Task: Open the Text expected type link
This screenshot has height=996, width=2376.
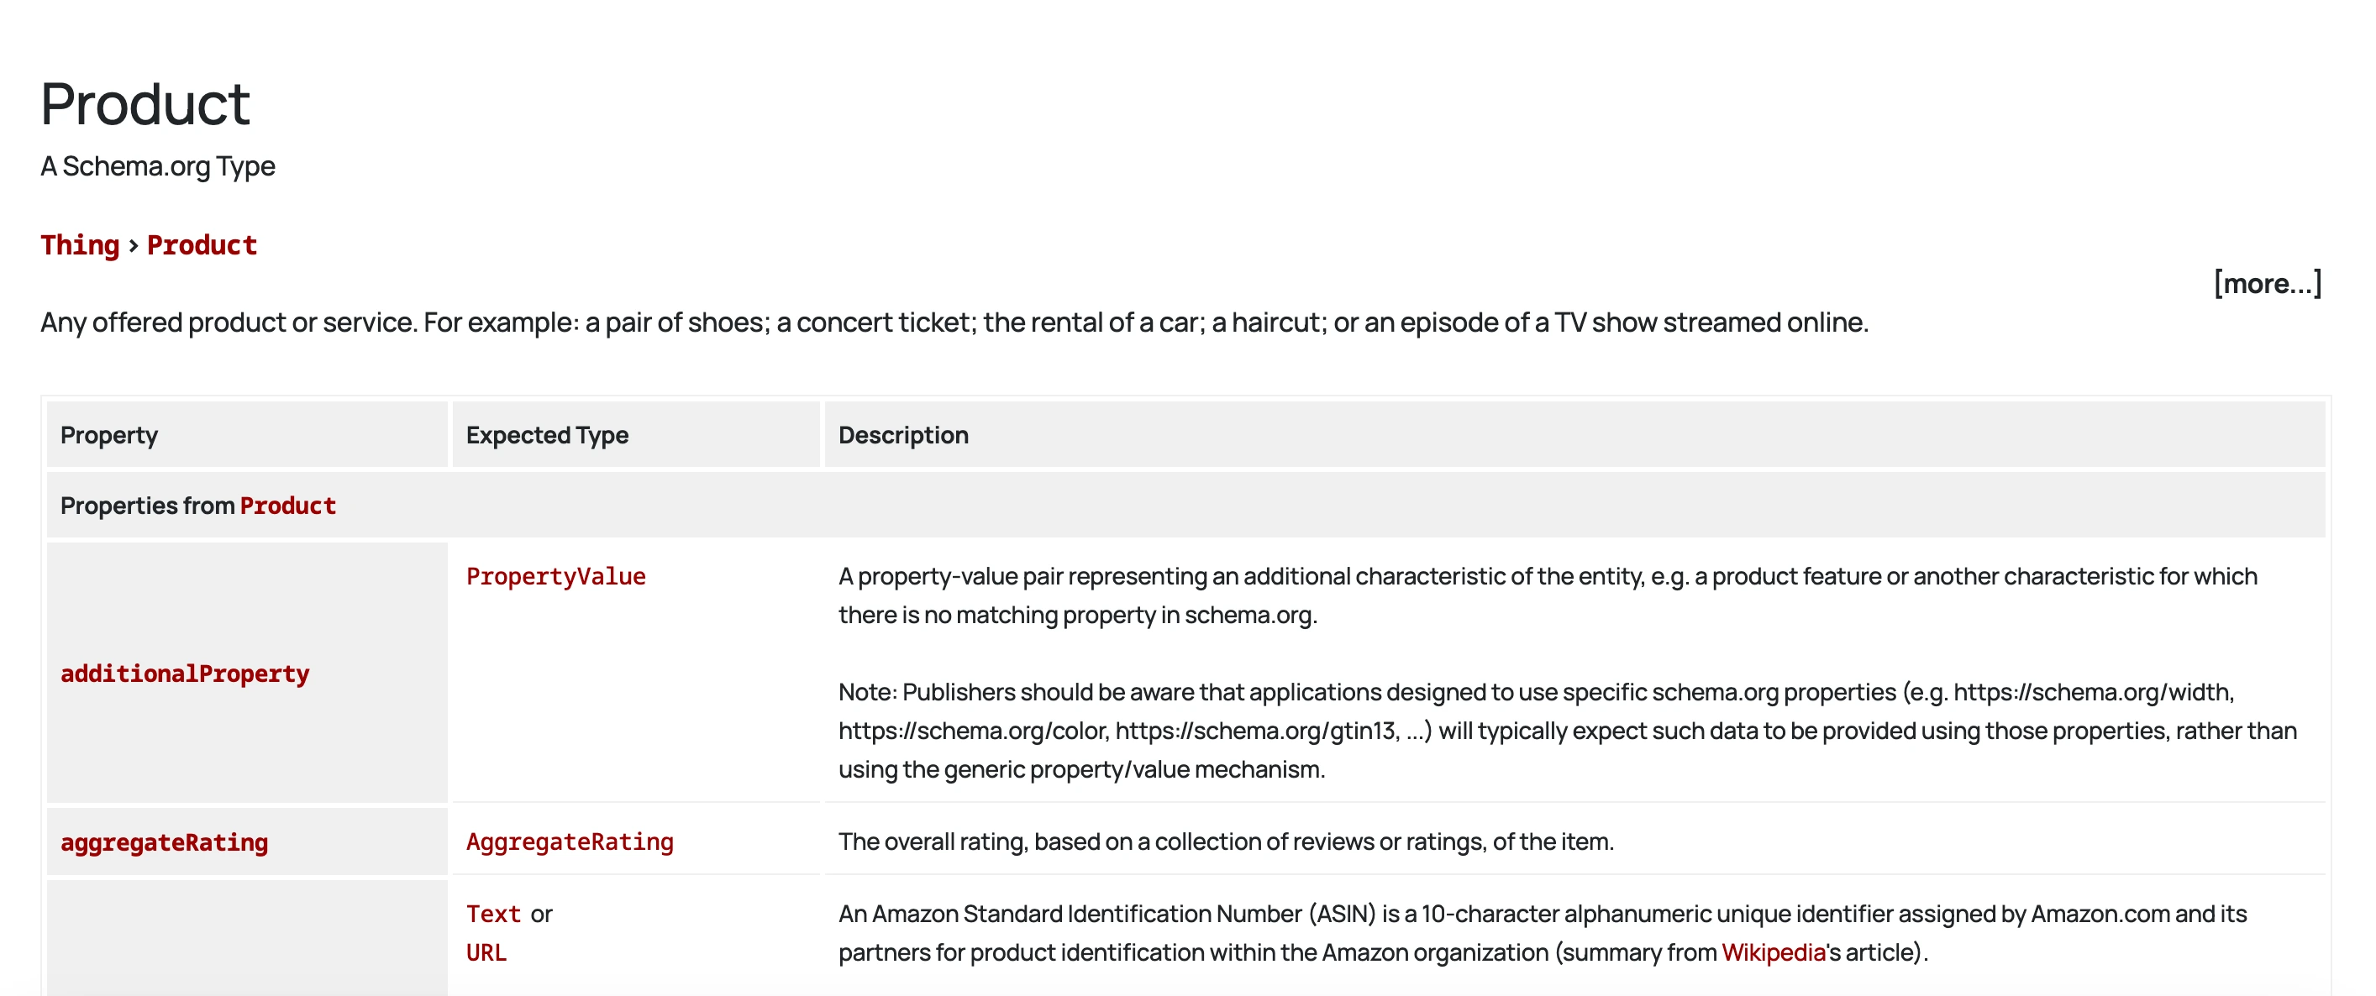Action: [x=493, y=914]
